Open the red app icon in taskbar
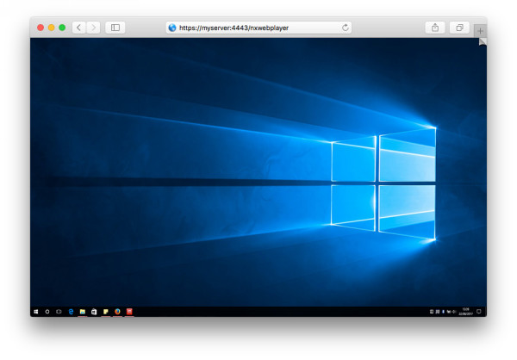Image resolution: width=517 pixels, height=360 pixels. 129,312
